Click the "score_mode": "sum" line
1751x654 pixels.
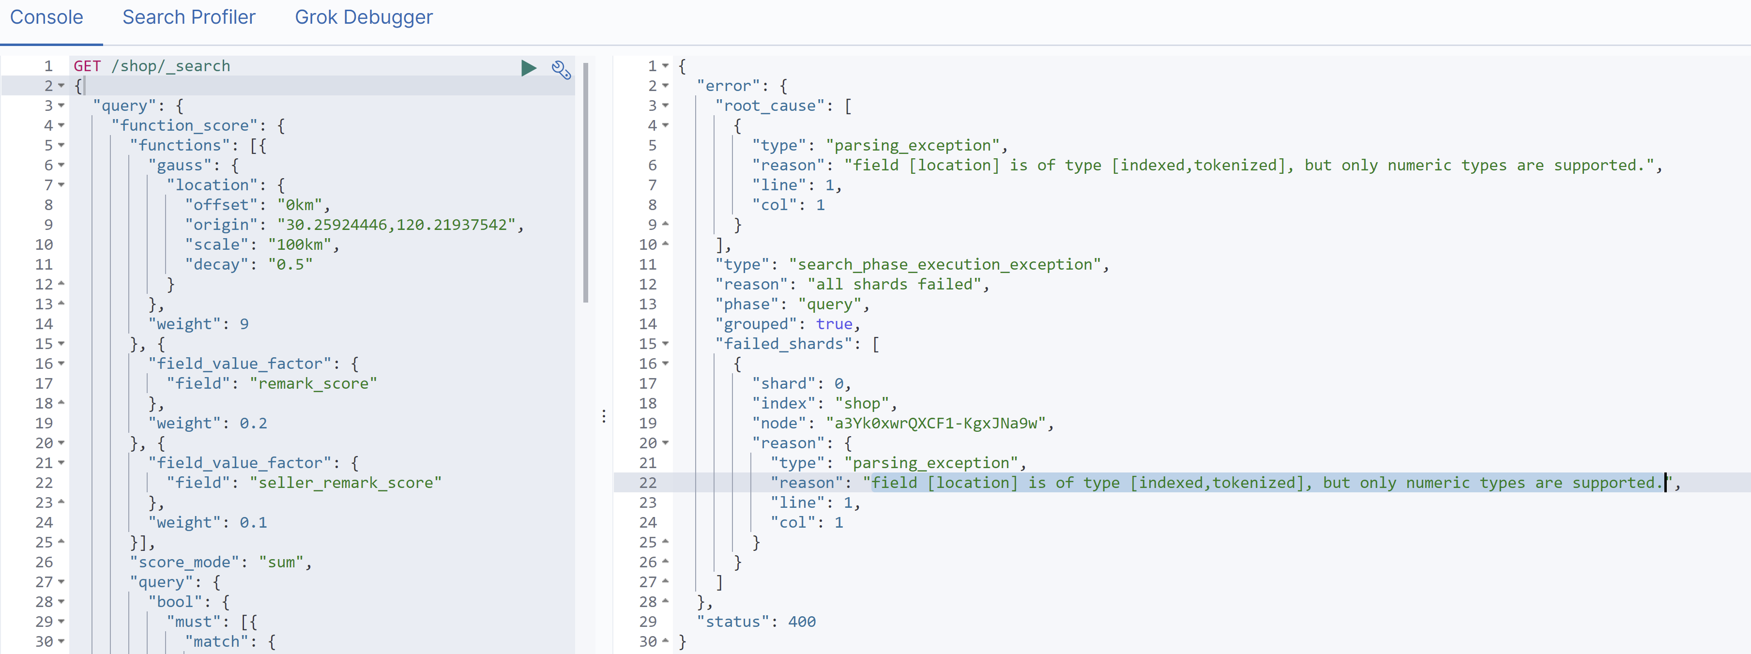coord(221,562)
